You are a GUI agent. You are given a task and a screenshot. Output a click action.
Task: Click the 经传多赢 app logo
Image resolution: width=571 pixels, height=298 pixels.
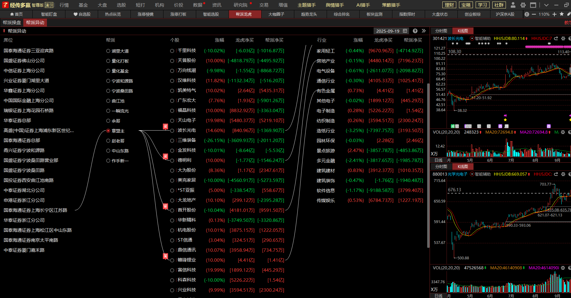(x=17, y=5)
